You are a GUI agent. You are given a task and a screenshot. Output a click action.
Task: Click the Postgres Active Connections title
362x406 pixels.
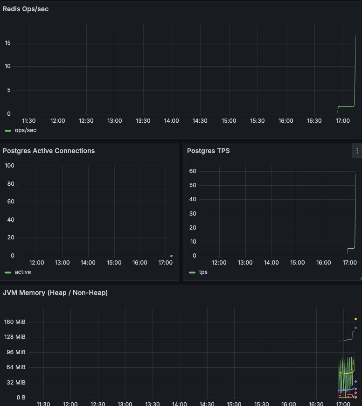tap(49, 151)
